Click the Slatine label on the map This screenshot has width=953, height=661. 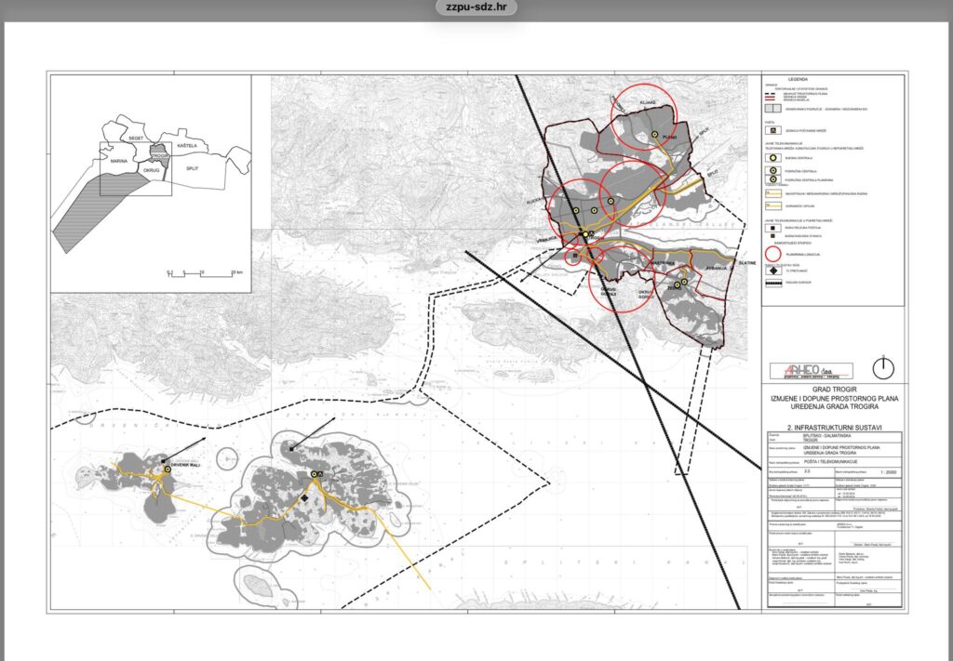[746, 263]
